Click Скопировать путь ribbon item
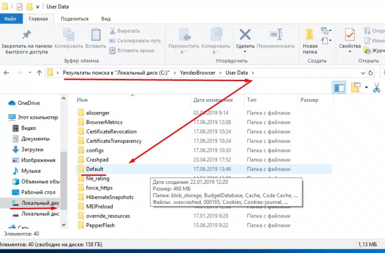The width and height of the screenshot is (385, 253). point(135,41)
